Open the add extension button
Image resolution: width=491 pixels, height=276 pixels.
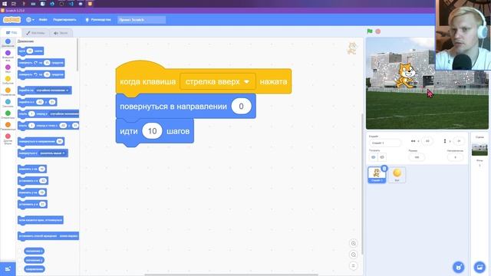click(x=8, y=269)
